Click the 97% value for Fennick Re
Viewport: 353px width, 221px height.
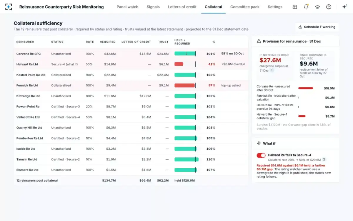pyautogui.click(x=212, y=85)
